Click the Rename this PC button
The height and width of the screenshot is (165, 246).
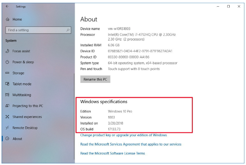coord(95,79)
